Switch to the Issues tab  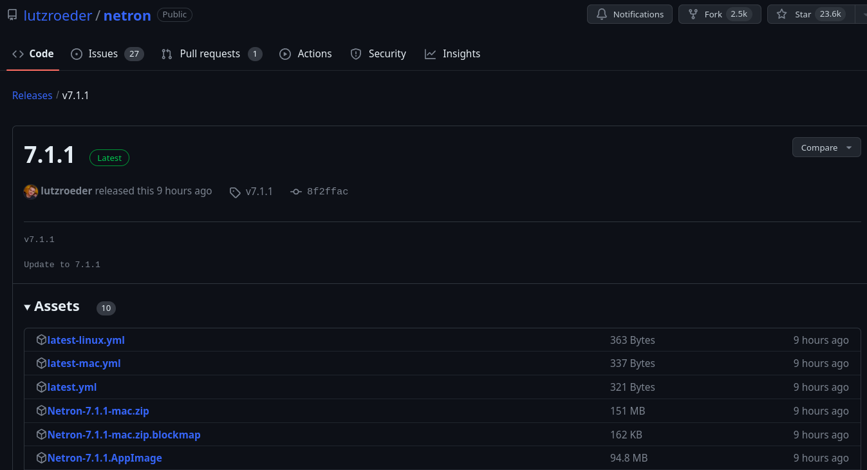(102, 53)
